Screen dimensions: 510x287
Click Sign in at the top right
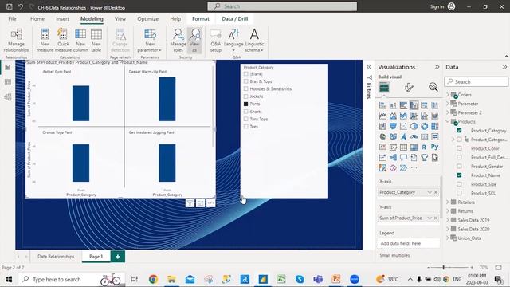pos(437,6)
